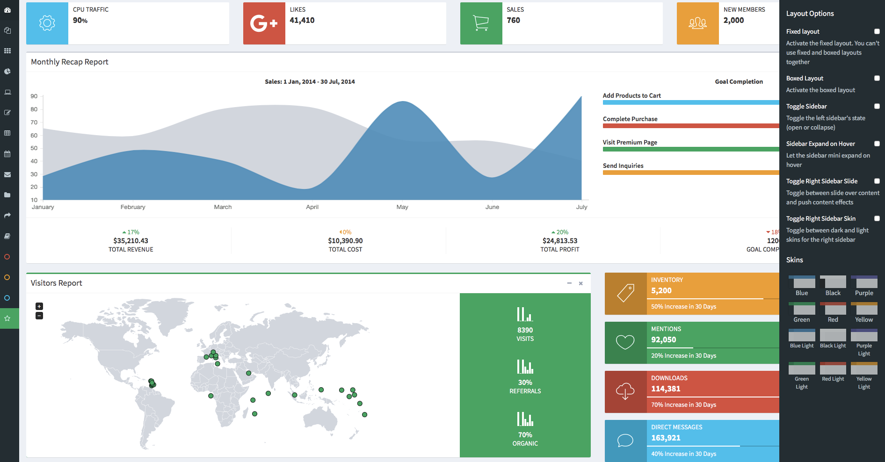Open the envelope mailbox icon in sidebar
885x462 pixels.
(7, 174)
